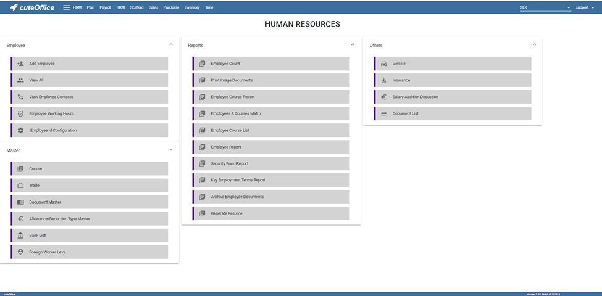Click the wheelchair icon beside Insurance
Image resolution: width=602 pixels, height=296 pixels.
pyautogui.click(x=383, y=80)
